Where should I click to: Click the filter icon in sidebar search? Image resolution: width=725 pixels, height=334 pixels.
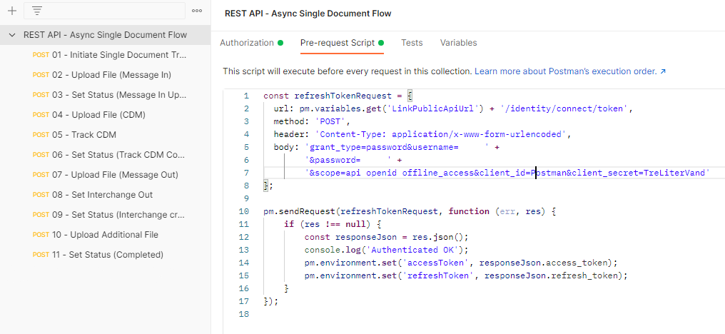click(x=37, y=11)
